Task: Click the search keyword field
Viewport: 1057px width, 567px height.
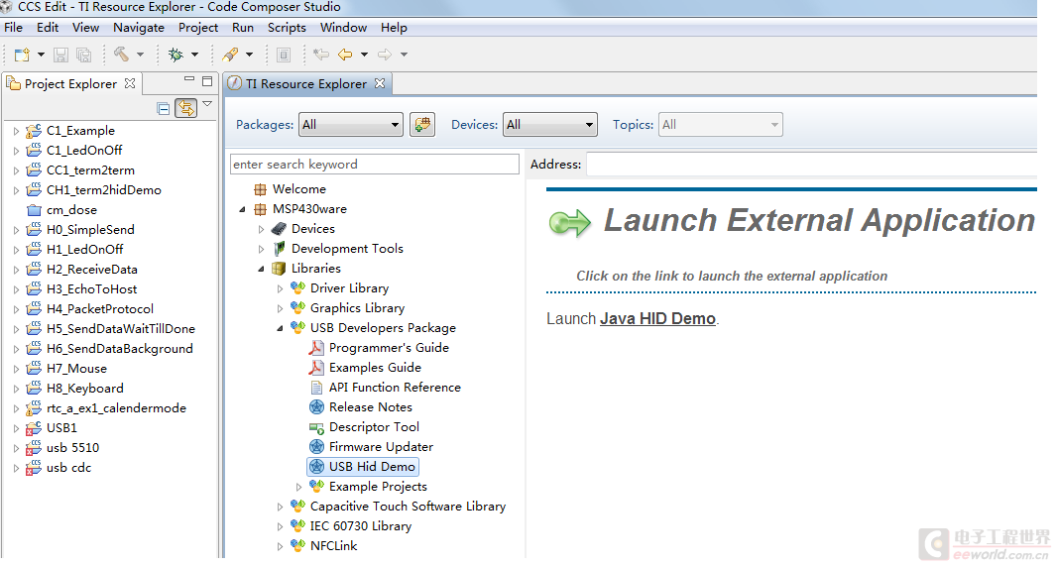Action: (x=374, y=165)
